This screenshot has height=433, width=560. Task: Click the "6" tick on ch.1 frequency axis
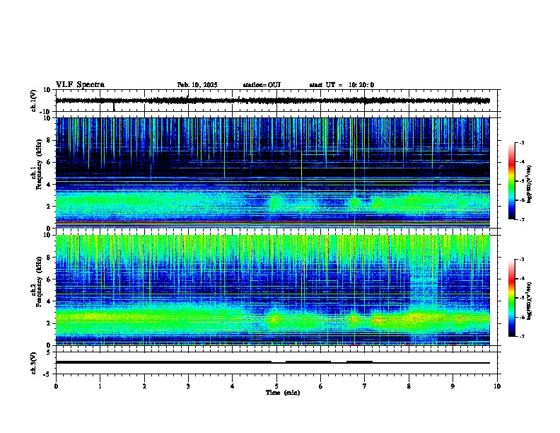[x=49, y=162]
